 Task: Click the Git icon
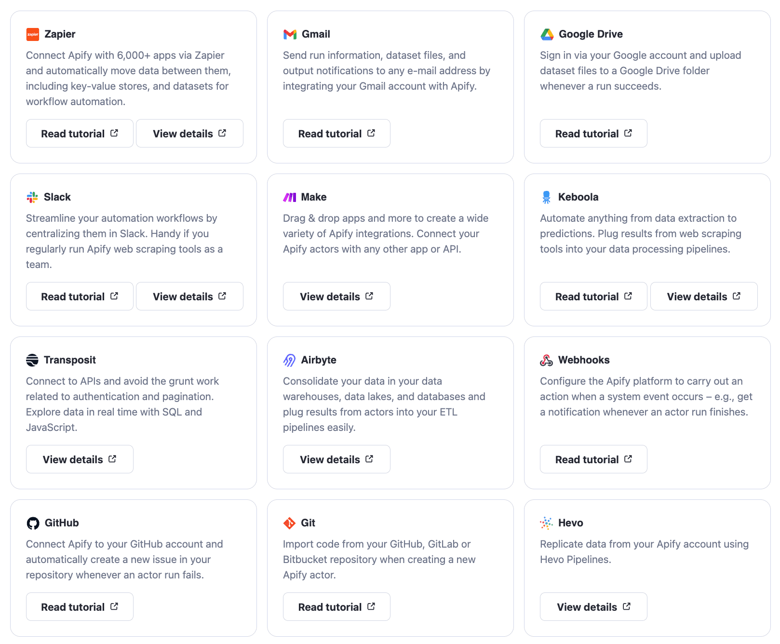pos(289,523)
